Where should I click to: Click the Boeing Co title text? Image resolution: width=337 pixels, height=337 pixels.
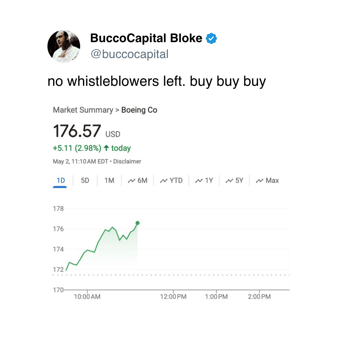(139, 110)
